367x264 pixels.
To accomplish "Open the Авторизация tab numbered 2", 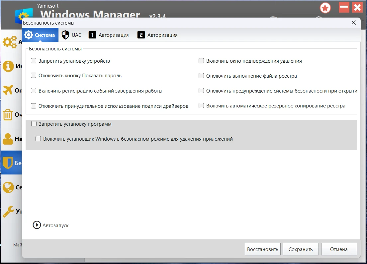I will (157, 35).
